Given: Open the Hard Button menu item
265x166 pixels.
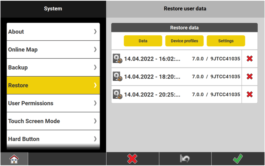Looking at the screenshot, I should 53,139.
